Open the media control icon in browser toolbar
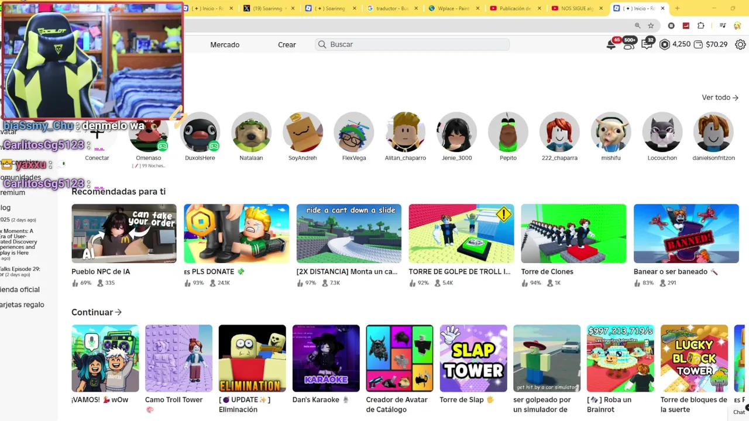Image resolution: width=749 pixels, height=421 pixels. [723, 26]
